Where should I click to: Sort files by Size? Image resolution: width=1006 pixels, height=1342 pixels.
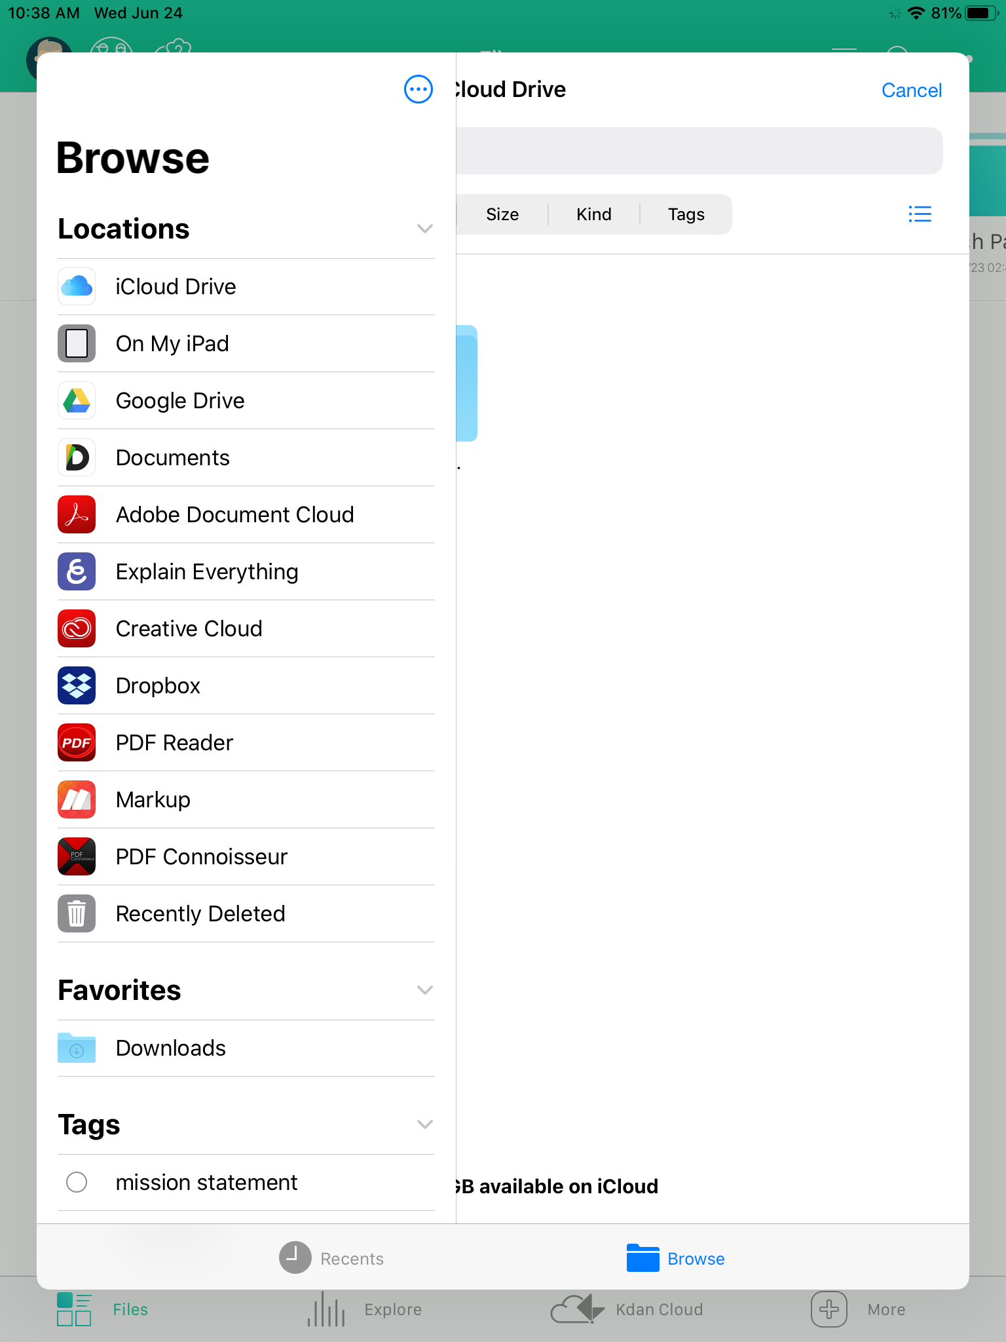[x=502, y=214]
